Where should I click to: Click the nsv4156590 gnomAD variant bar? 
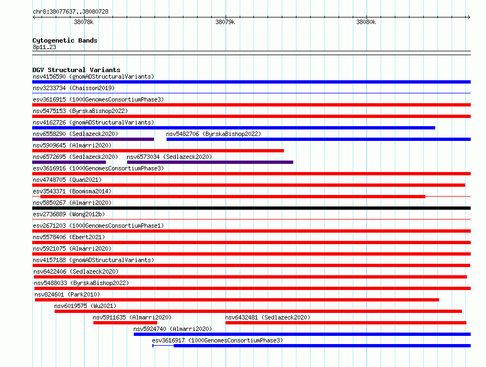click(251, 82)
